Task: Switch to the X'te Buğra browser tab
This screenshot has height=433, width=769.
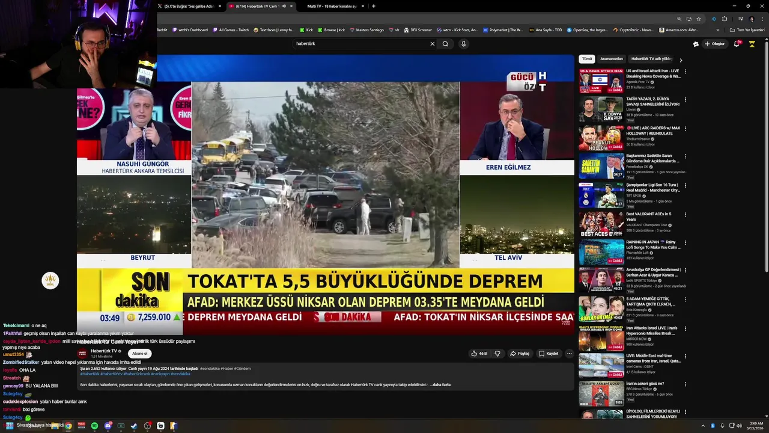Action: pyautogui.click(x=189, y=6)
